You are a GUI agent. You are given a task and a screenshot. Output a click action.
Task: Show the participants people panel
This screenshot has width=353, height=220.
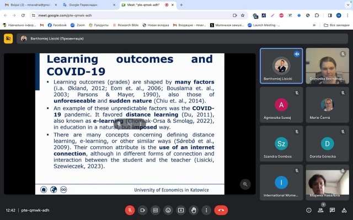(320, 210)
